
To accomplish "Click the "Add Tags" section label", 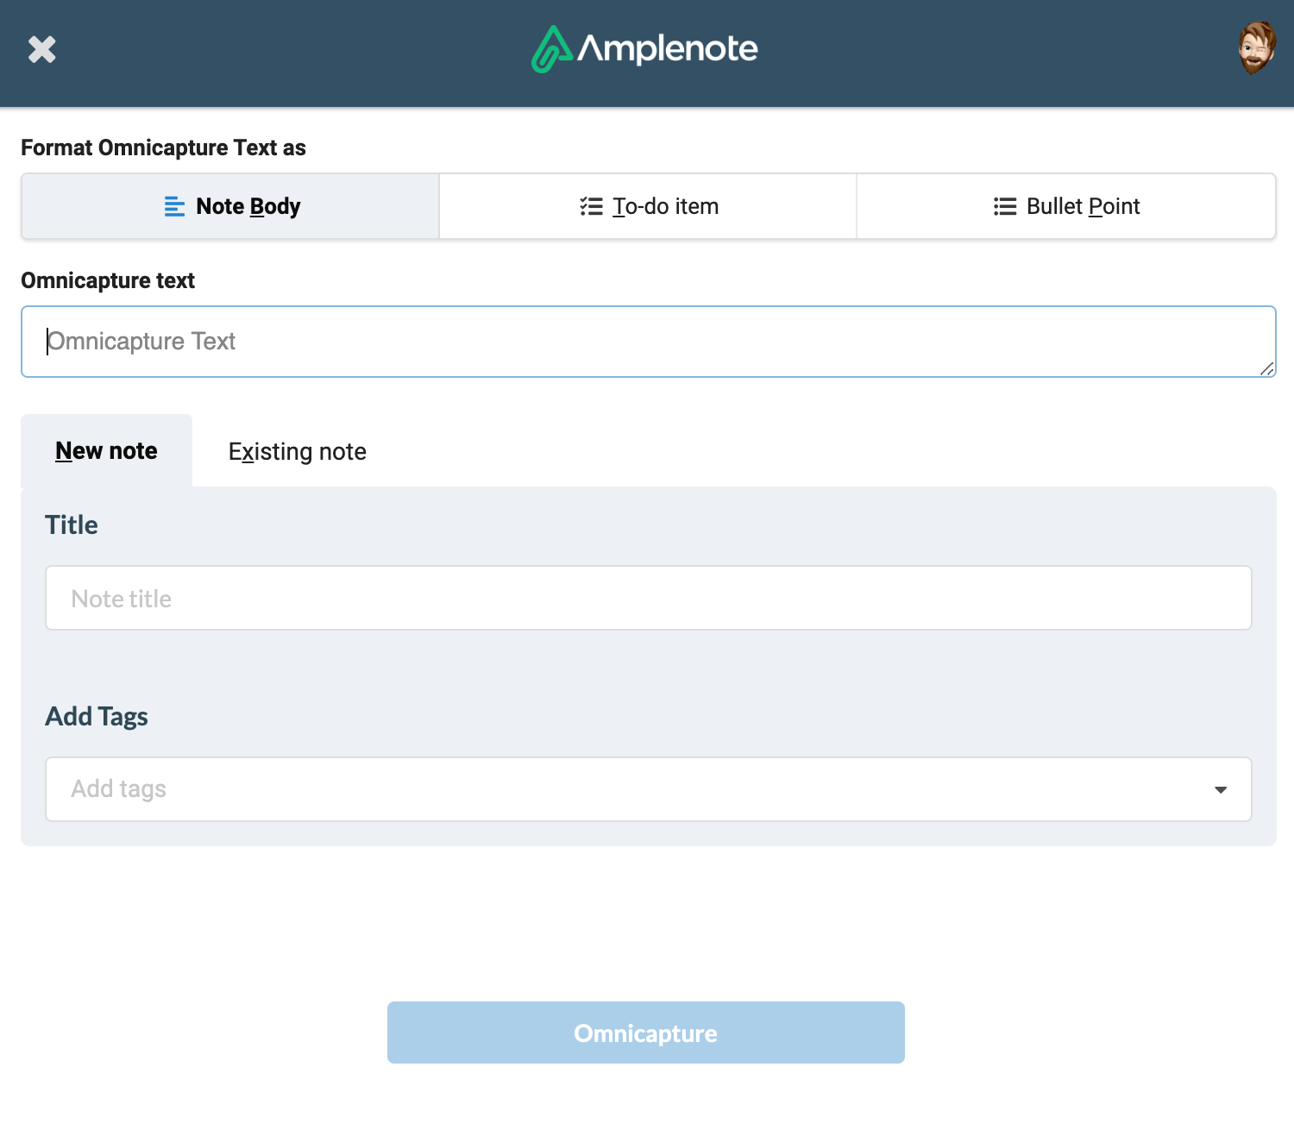I will point(97,717).
